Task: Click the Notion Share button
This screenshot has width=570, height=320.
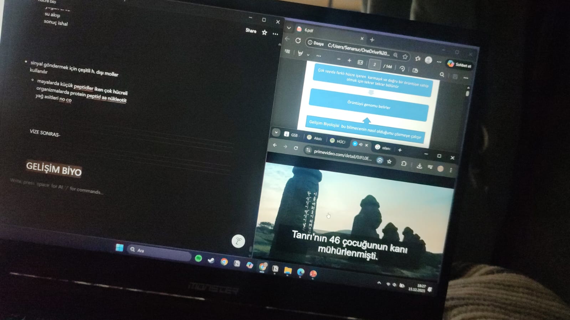Action: point(251,31)
